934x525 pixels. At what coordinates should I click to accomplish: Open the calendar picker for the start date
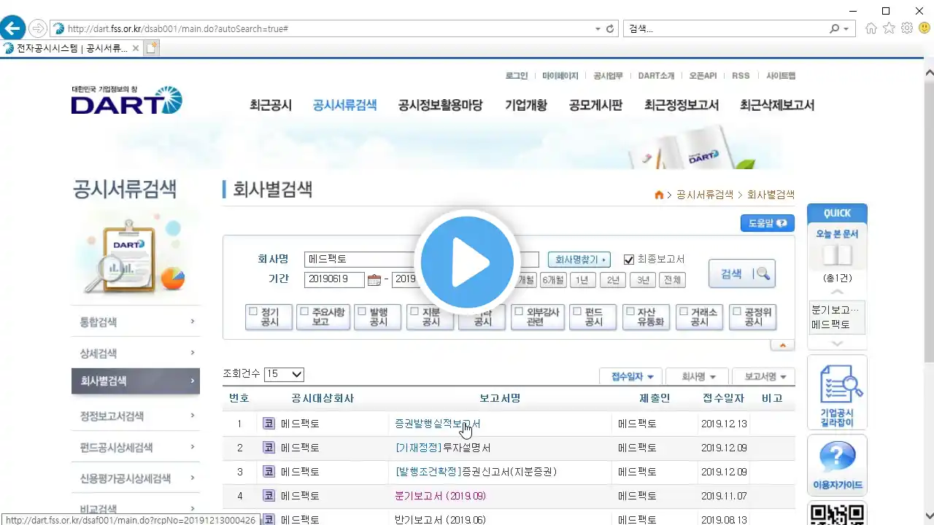click(x=374, y=279)
